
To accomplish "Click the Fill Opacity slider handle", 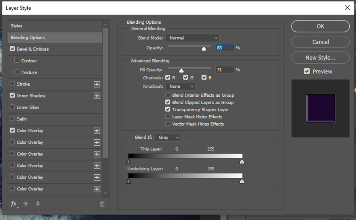I will pos(181,71).
